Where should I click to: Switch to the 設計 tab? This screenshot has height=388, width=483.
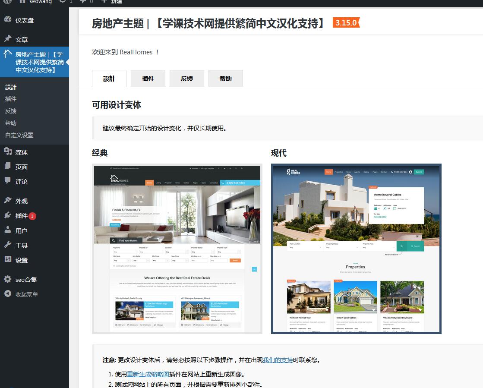click(109, 79)
